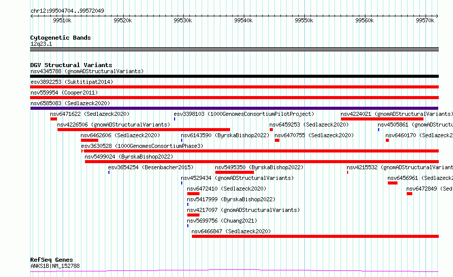Click the 99510k ruler tick label

[x=62, y=20]
